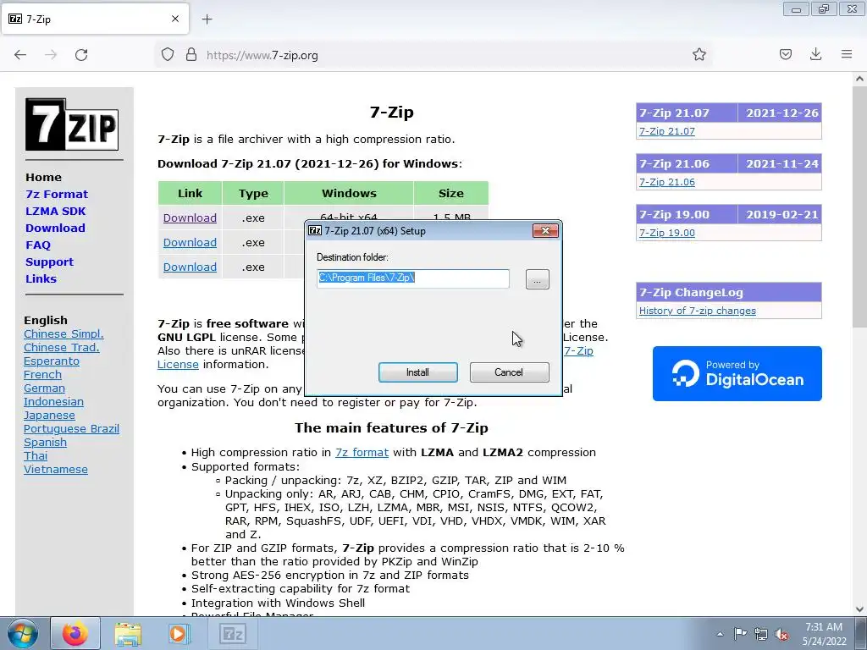Open the Home sidebar menu item
The height and width of the screenshot is (650, 867).
(x=43, y=178)
